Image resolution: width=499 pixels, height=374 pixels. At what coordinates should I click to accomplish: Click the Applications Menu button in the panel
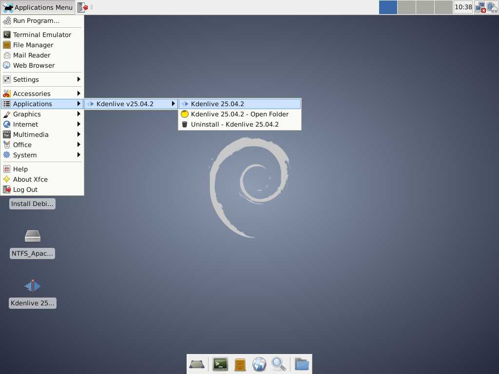point(38,7)
